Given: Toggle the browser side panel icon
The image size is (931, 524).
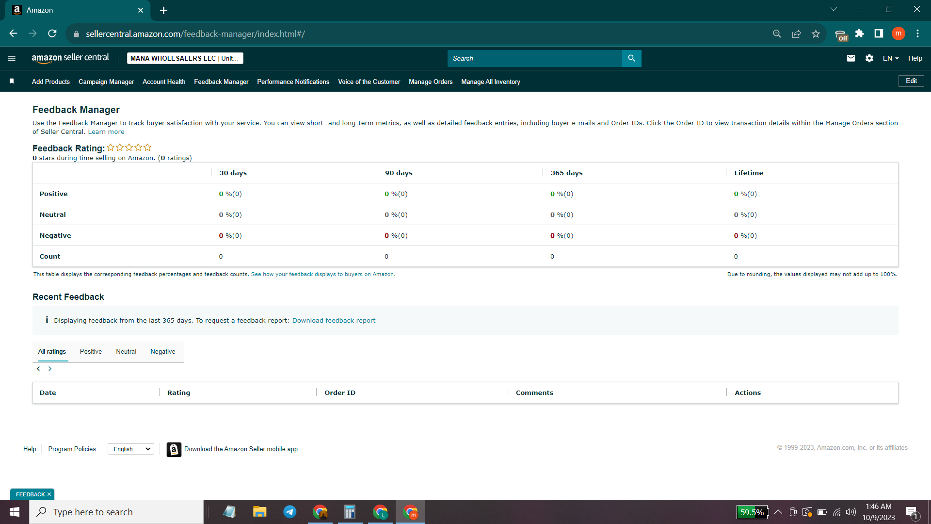Looking at the screenshot, I should click(x=879, y=33).
